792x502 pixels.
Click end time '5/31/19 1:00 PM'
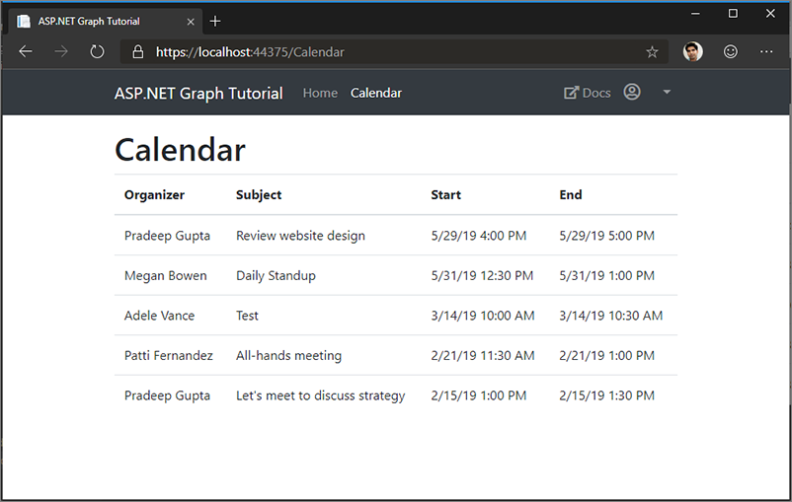pos(606,275)
